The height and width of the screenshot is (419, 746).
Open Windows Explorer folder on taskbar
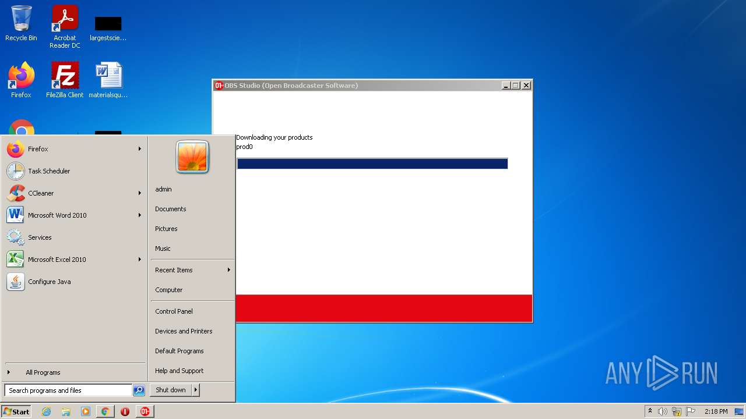66,411
